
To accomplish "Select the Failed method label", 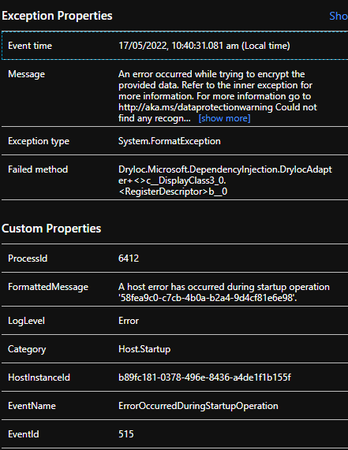I will pyautogui.click(x=38, y=169).
